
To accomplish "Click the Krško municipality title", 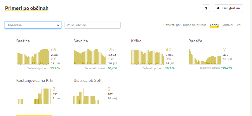I will (x=136, y=41).
